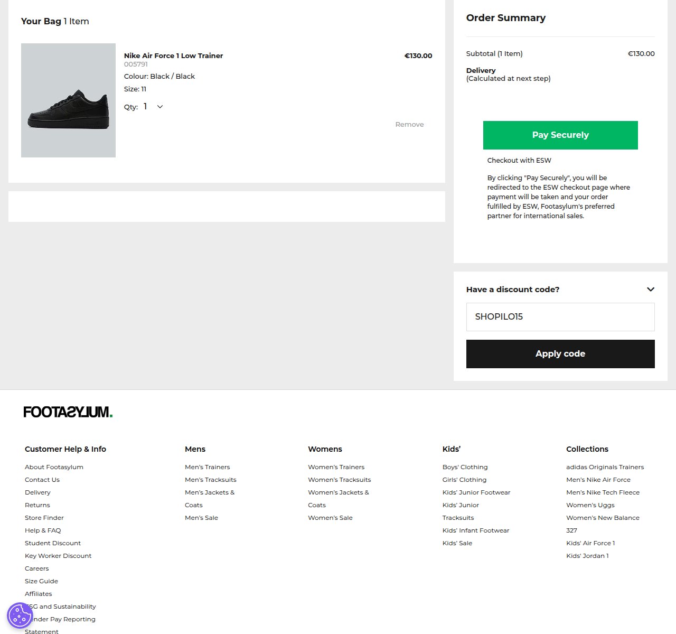
Task: Open the Women's Trainers link
Action: pos(336,467)
